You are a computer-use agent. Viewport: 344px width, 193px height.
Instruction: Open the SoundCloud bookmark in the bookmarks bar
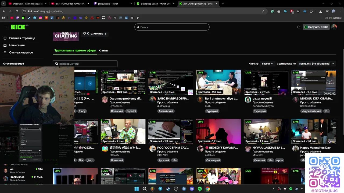tap(46, 18)
